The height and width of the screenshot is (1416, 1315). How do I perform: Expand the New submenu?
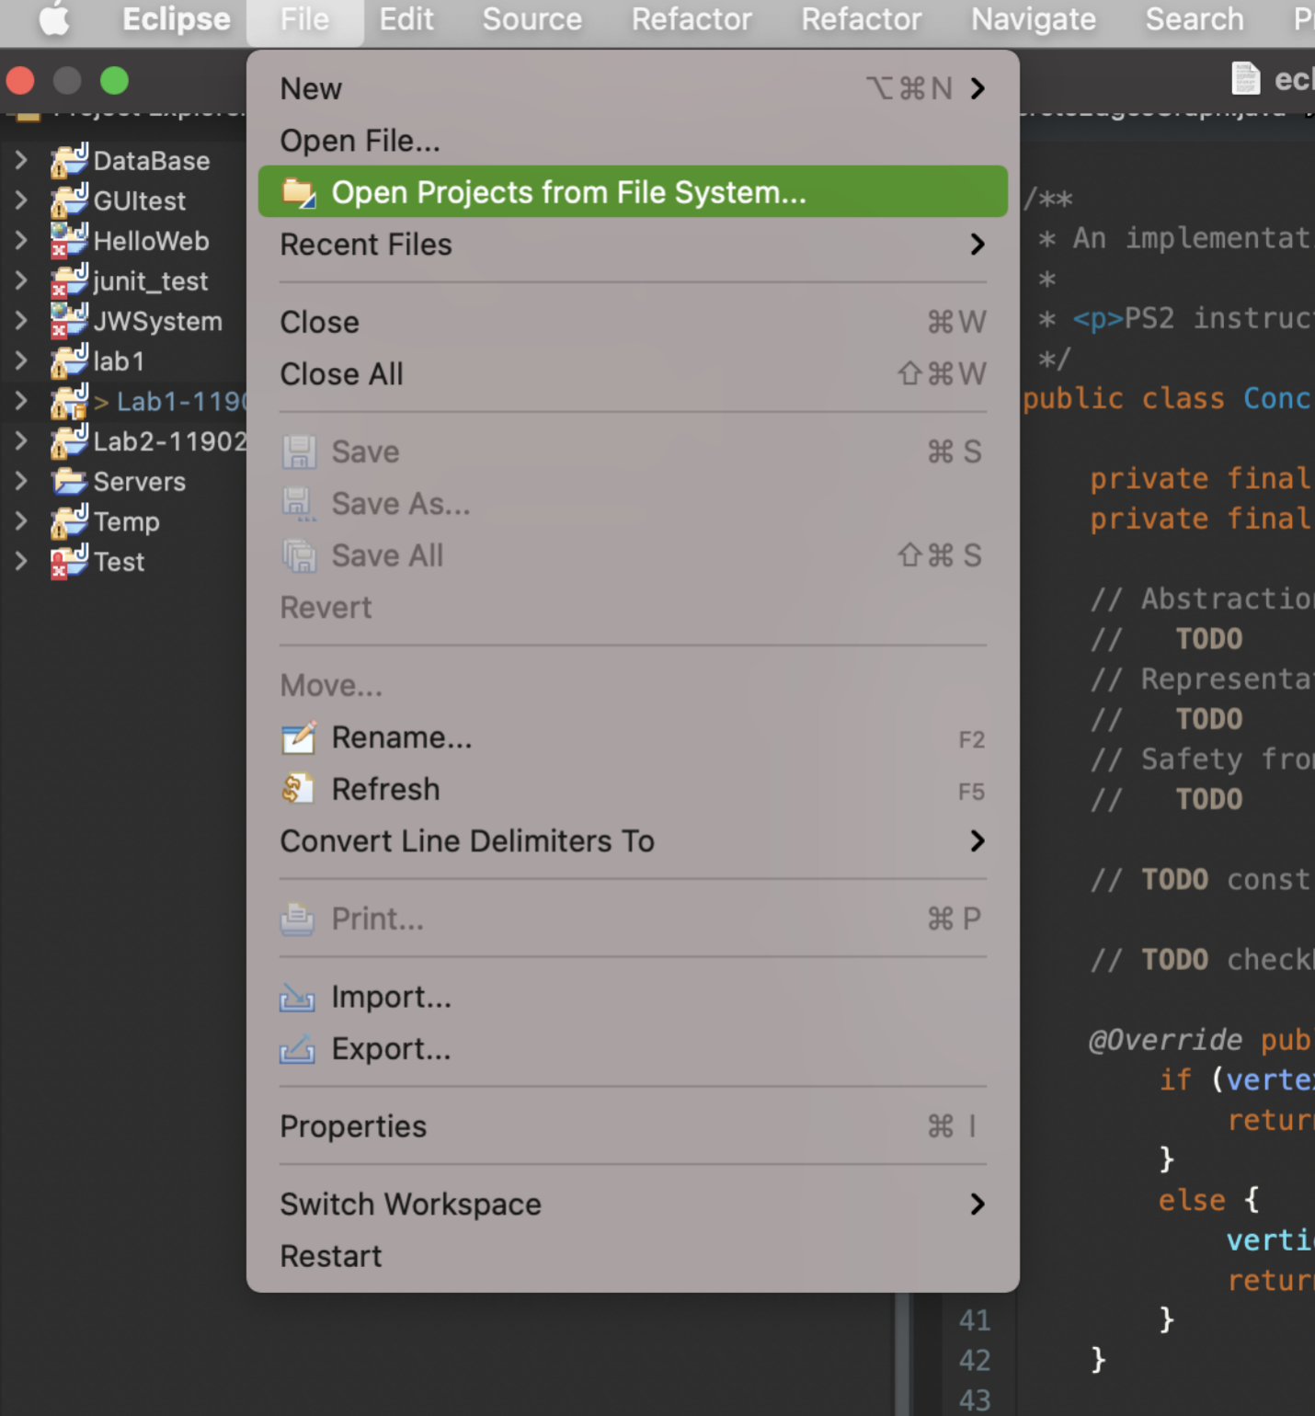point(633,88)
